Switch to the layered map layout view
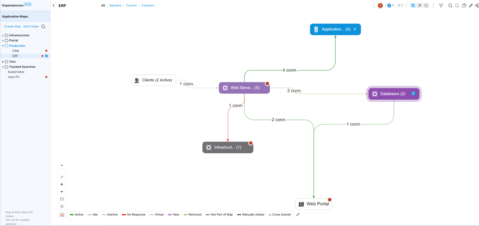Viewport: 479px width, 226px height. [413, 5]
